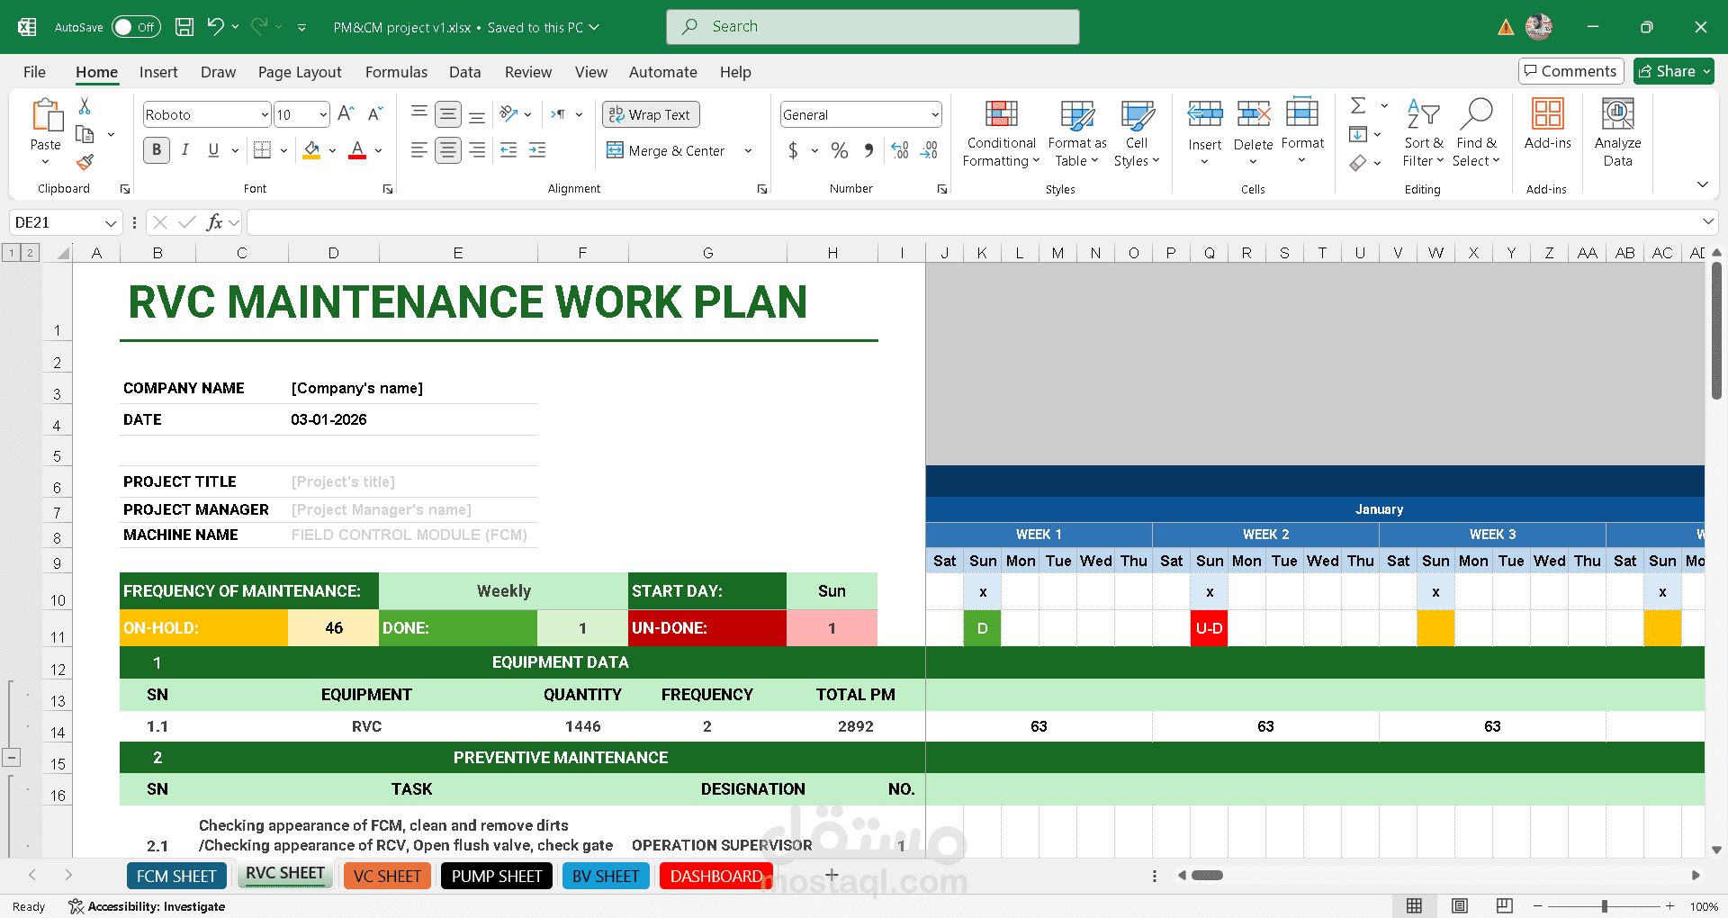Click the Cut scissors icon
This screenshot has height=918, width=1728.
(85, 106)
